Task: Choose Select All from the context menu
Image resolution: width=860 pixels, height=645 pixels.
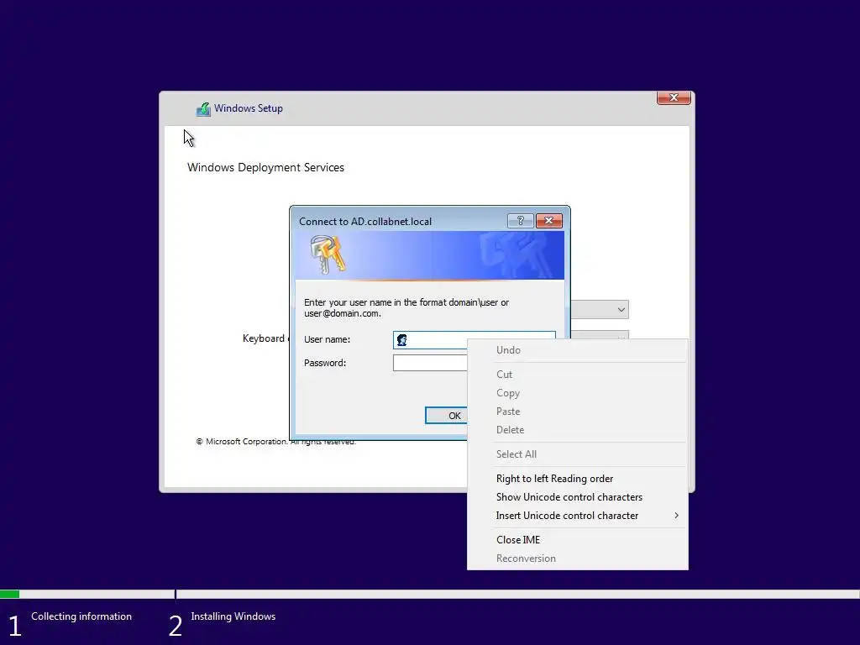Action: point(577,454)
